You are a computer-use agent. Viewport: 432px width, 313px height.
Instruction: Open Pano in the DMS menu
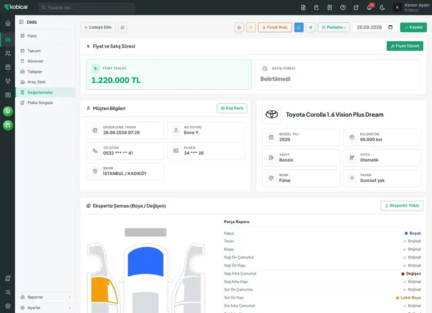pyautogui.click(x=45, y=36)
